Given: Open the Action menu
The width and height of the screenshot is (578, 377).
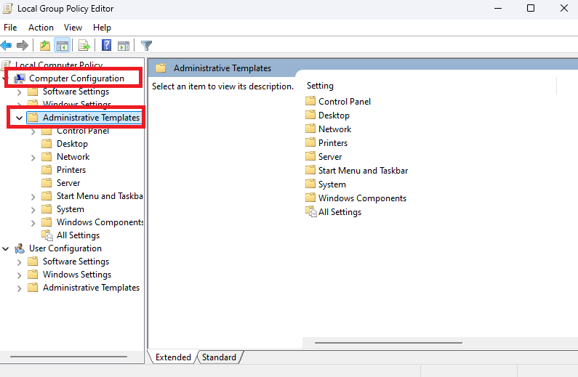Looking at the screenshot, I should 41,28.
